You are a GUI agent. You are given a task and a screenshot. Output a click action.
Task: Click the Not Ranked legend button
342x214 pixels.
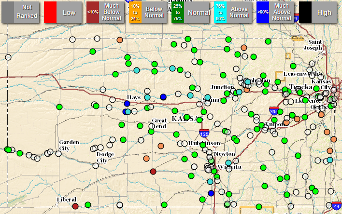[x=20, y=13]
